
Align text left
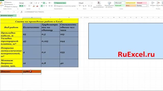coord(42,6)
